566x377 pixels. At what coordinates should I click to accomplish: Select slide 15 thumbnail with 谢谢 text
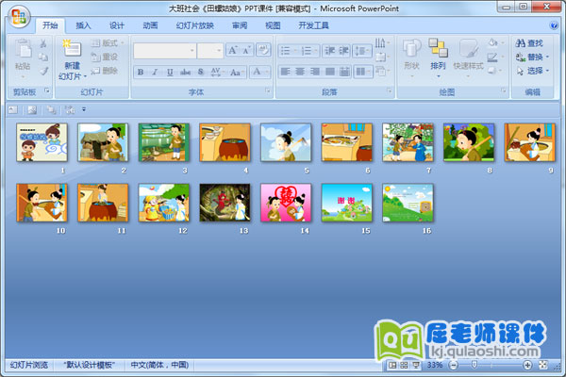(x=345, y=201)
